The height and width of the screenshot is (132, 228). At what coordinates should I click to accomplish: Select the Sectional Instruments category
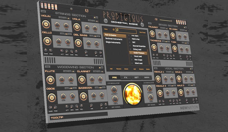(114, 39)
